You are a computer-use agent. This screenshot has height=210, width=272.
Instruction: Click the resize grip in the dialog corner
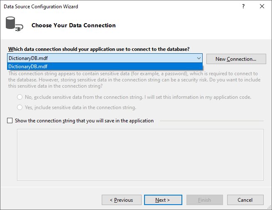pos(269,207)
